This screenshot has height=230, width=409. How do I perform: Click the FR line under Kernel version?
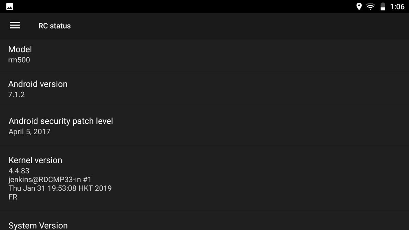[x=13, y=197]
